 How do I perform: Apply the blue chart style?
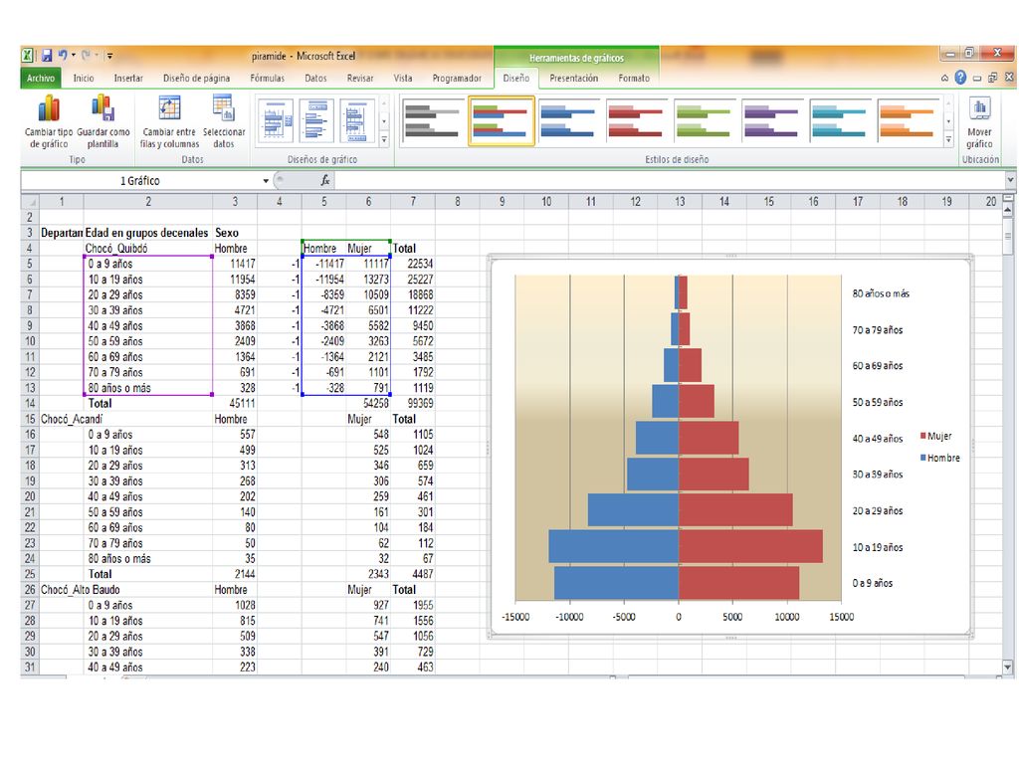point(568,120)
